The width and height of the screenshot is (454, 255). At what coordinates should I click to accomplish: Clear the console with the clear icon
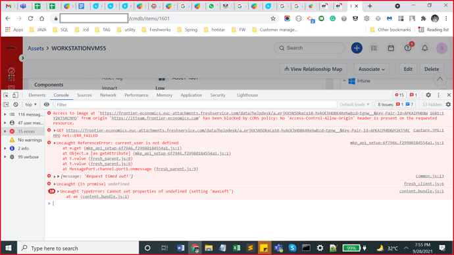point(16,104)
